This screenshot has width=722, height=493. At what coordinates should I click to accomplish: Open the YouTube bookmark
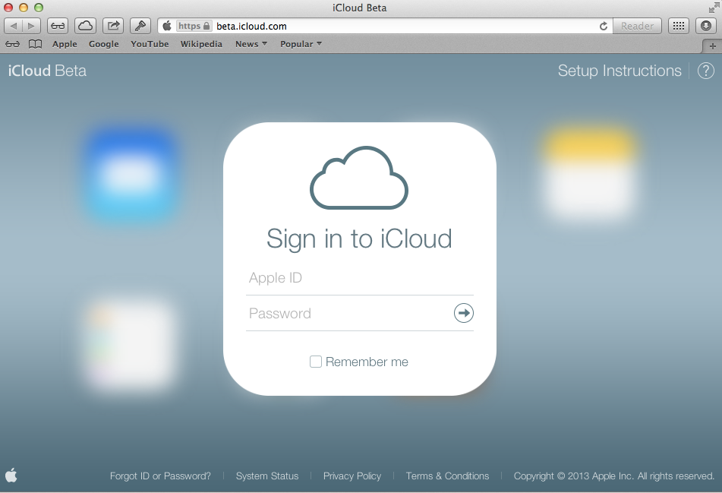(150, 44)
